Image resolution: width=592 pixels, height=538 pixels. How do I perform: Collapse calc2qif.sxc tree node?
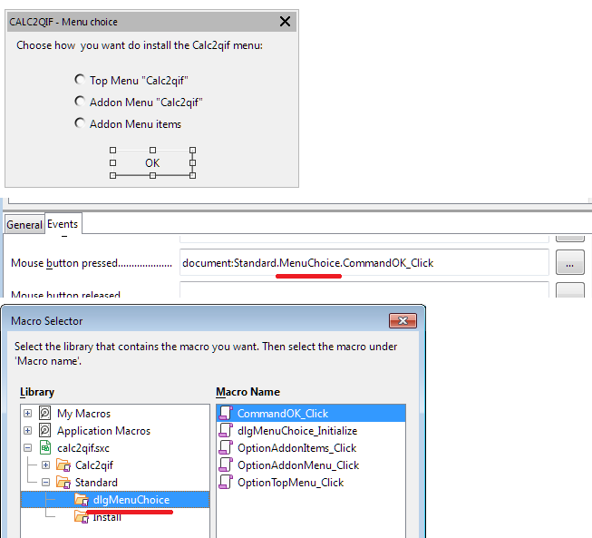click(x=27, y=448)
